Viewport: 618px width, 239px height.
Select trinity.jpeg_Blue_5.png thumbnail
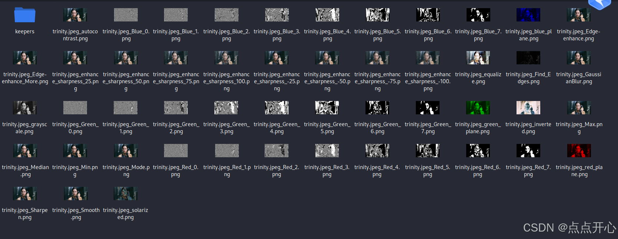(378, 15)
